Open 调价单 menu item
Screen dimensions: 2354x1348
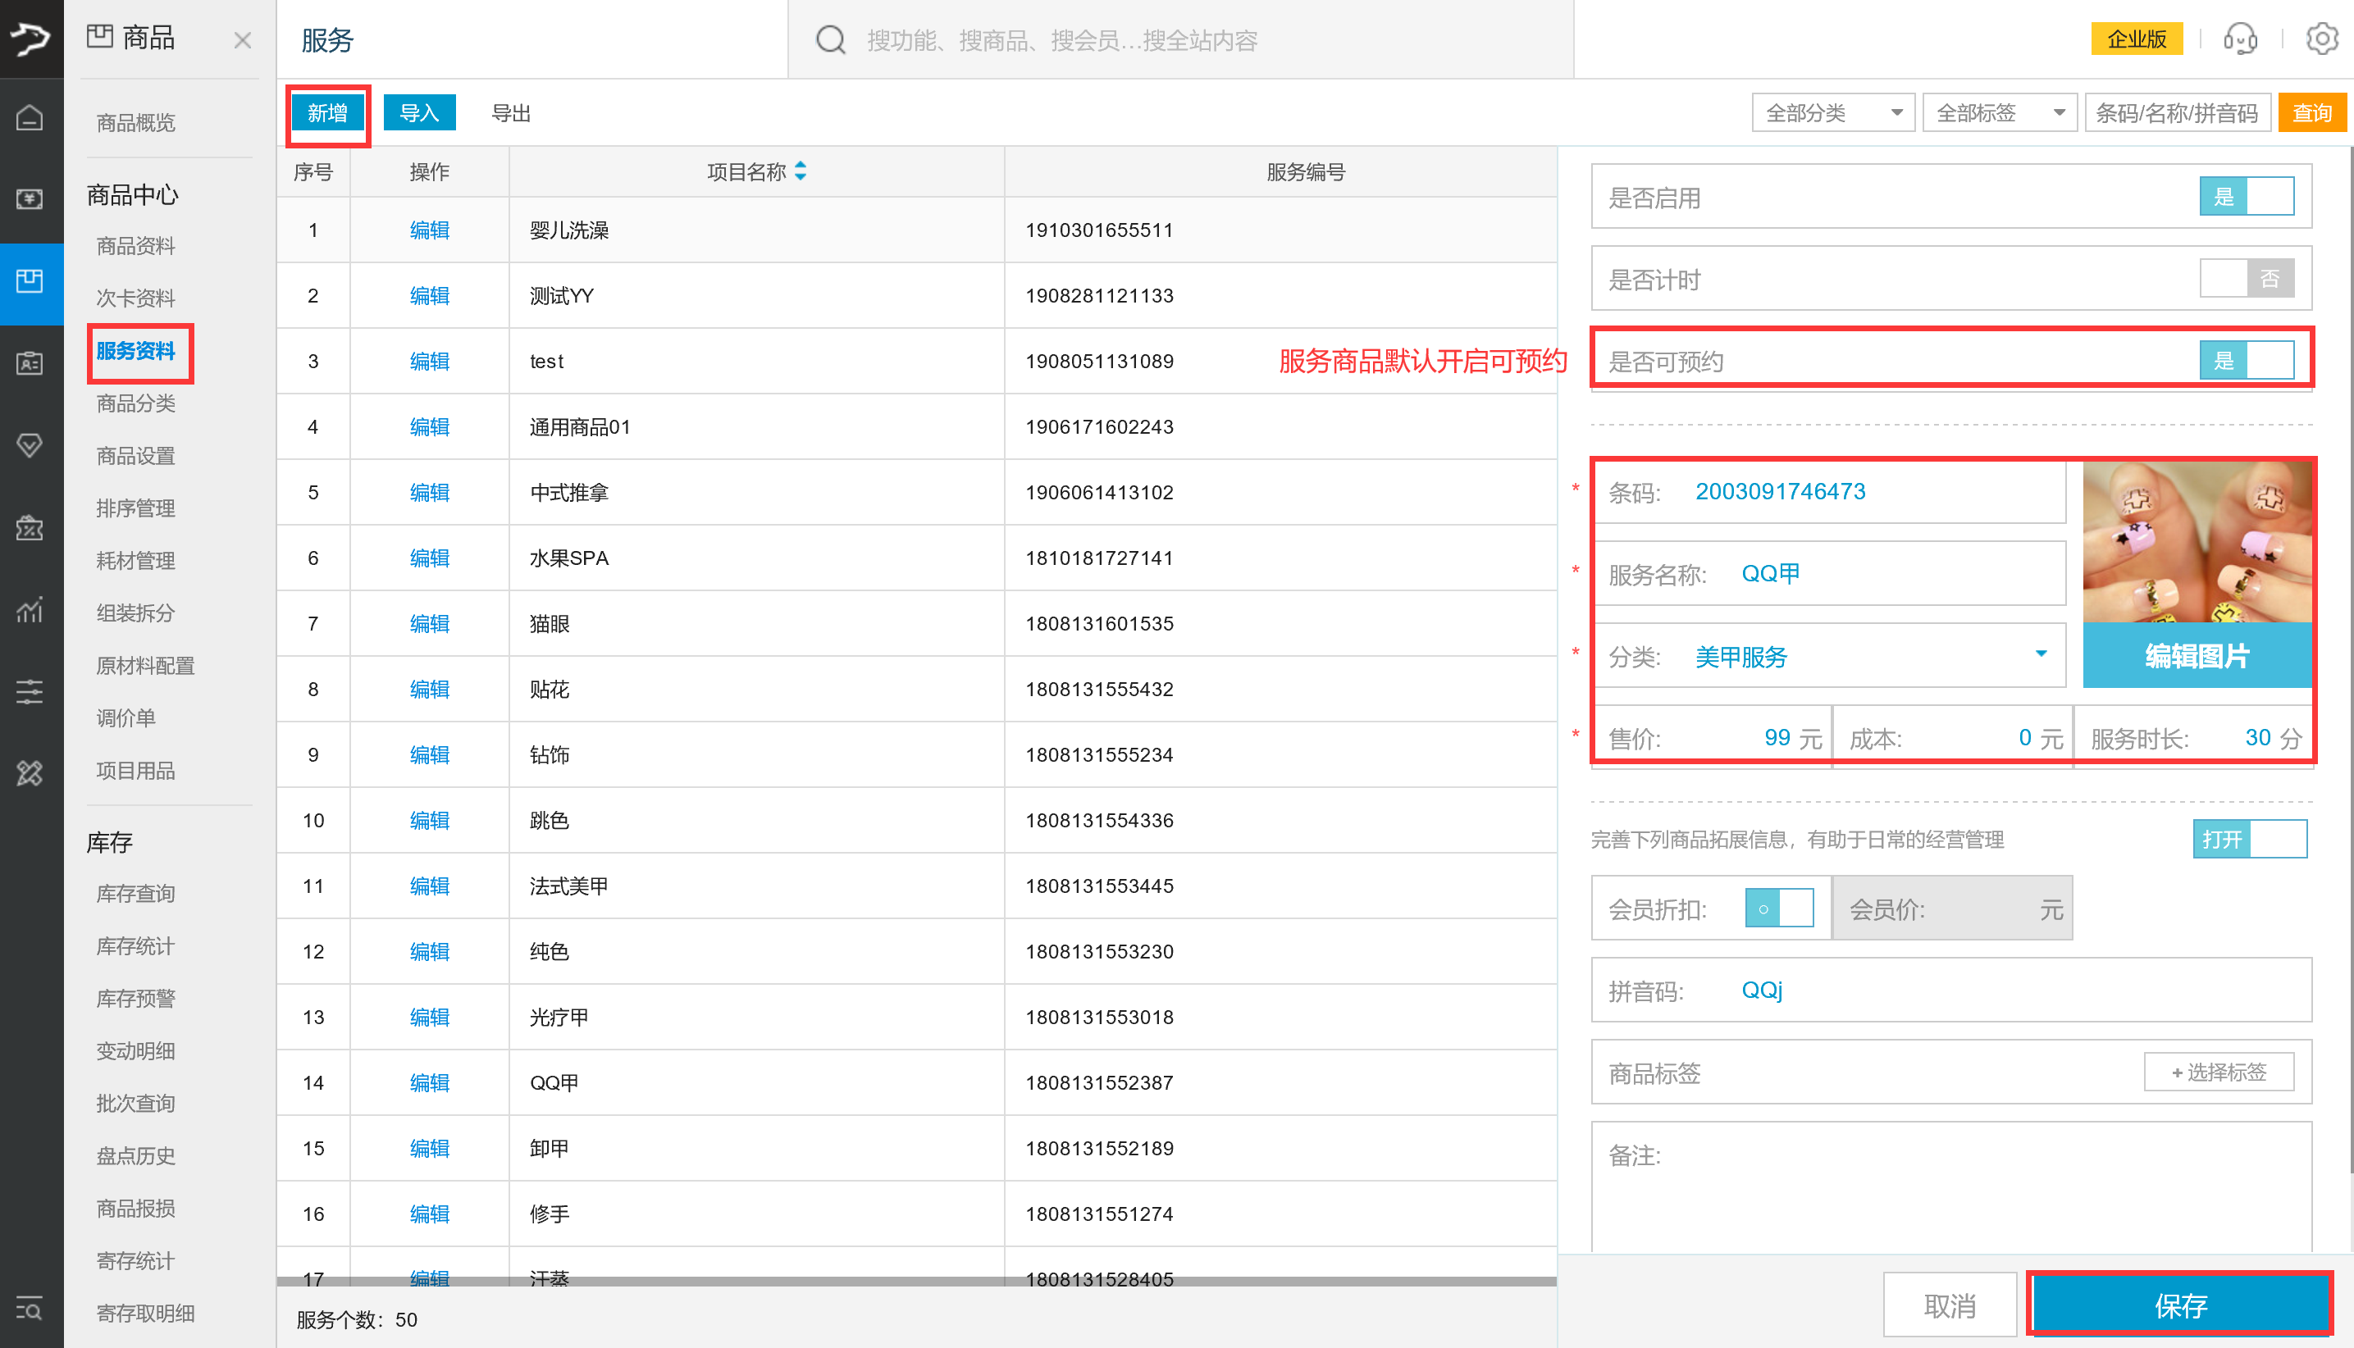pyautogui.click(x=126, y=718)
